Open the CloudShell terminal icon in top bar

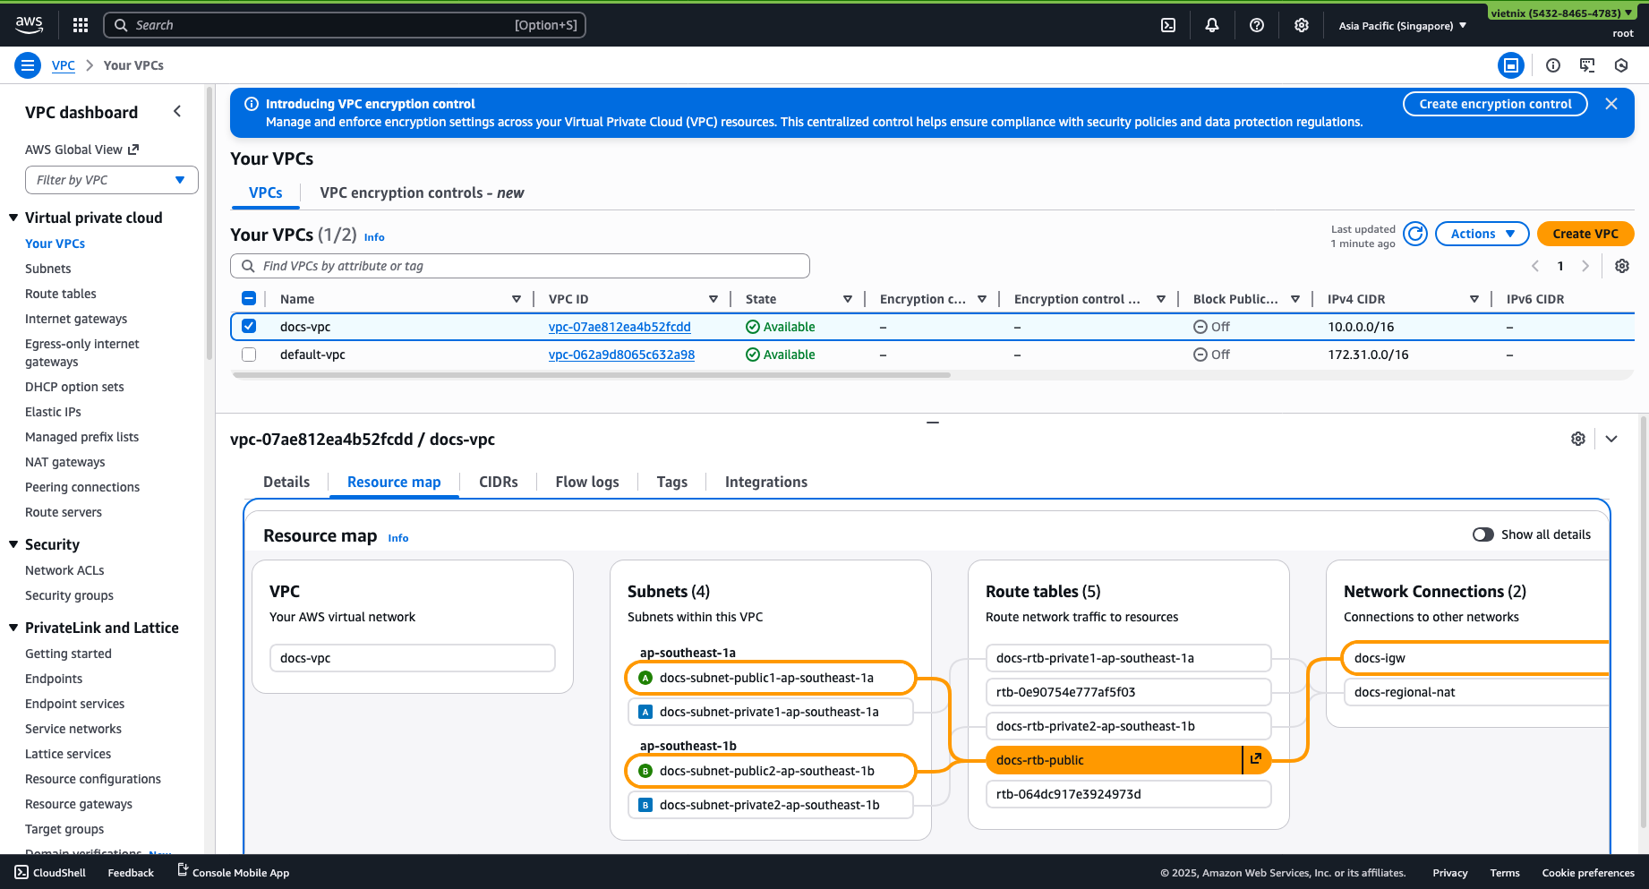[1168, 25]
